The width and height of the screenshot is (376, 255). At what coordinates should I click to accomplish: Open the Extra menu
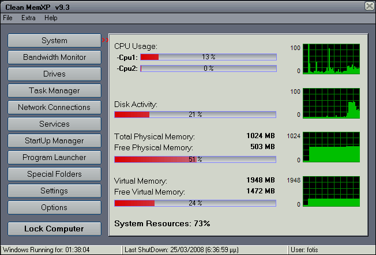pyautogui.click(x=28, y=18)
